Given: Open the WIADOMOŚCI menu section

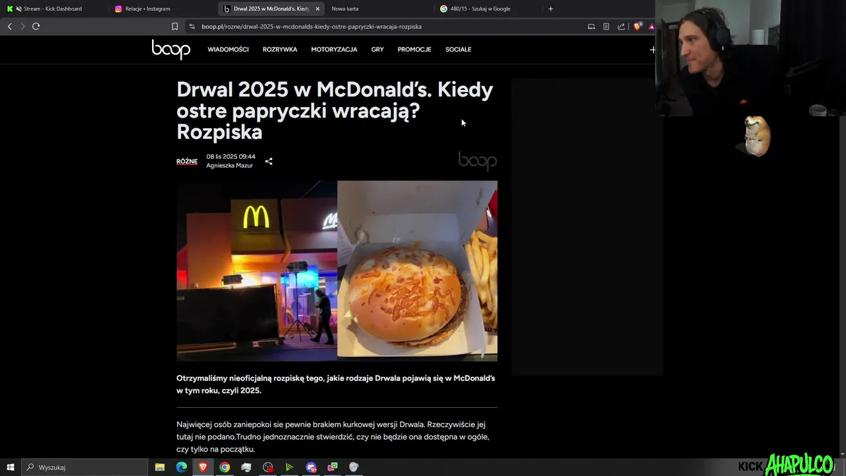Looking at the screenshot, I should (228, 50).
